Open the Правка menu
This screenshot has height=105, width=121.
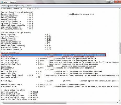(10, 6)
